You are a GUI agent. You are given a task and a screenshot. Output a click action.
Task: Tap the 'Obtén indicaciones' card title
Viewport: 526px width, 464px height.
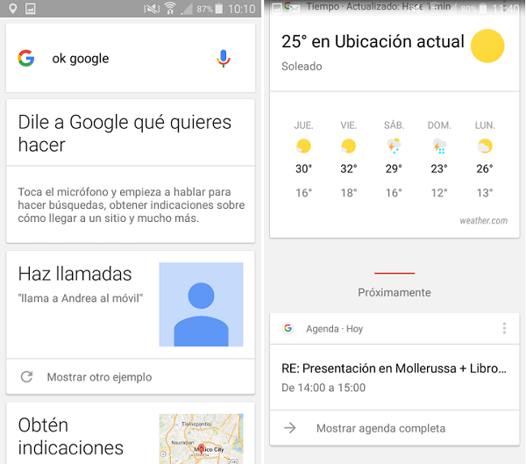pos(71,437)
